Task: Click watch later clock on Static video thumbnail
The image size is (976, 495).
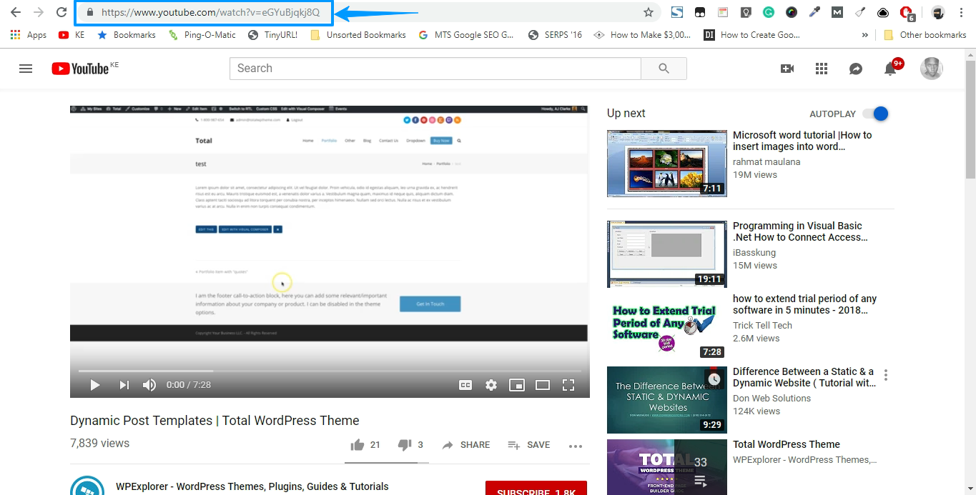Action: point(713,379)
